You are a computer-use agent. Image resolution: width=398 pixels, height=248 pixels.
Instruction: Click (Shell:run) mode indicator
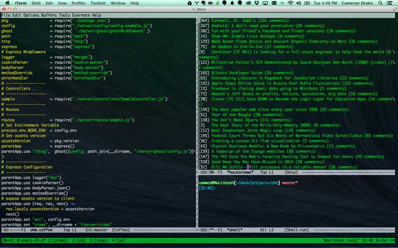tap(296, 230)
